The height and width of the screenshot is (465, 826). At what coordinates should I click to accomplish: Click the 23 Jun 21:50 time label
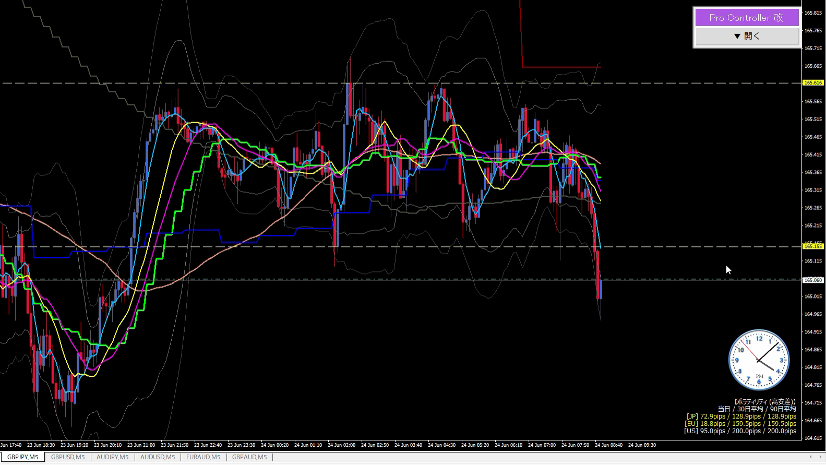(174, 445)
